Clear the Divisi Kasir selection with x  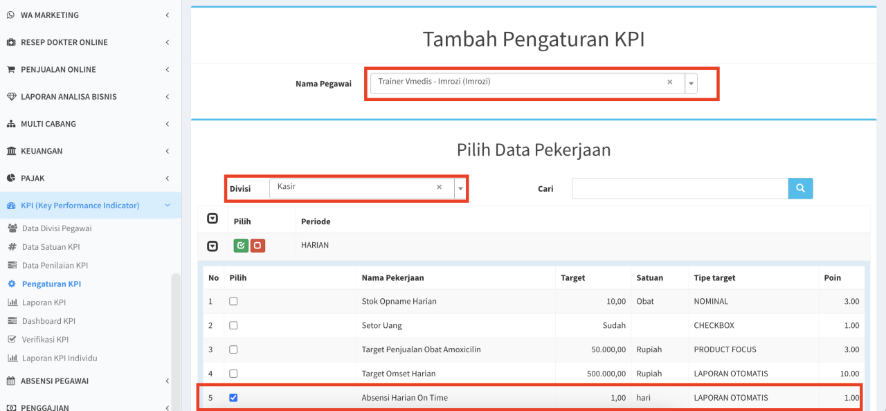pyautogui.click(x=439, y=188)
